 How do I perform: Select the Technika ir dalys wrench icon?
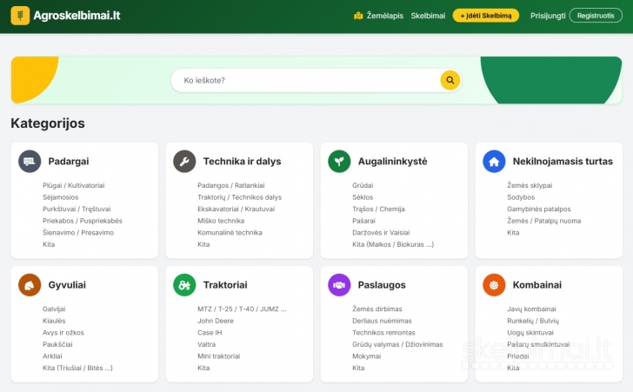pyautogui.click(x=184, y=161)
